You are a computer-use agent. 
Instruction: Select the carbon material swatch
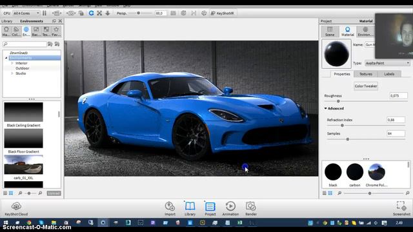tap(355, 172)
